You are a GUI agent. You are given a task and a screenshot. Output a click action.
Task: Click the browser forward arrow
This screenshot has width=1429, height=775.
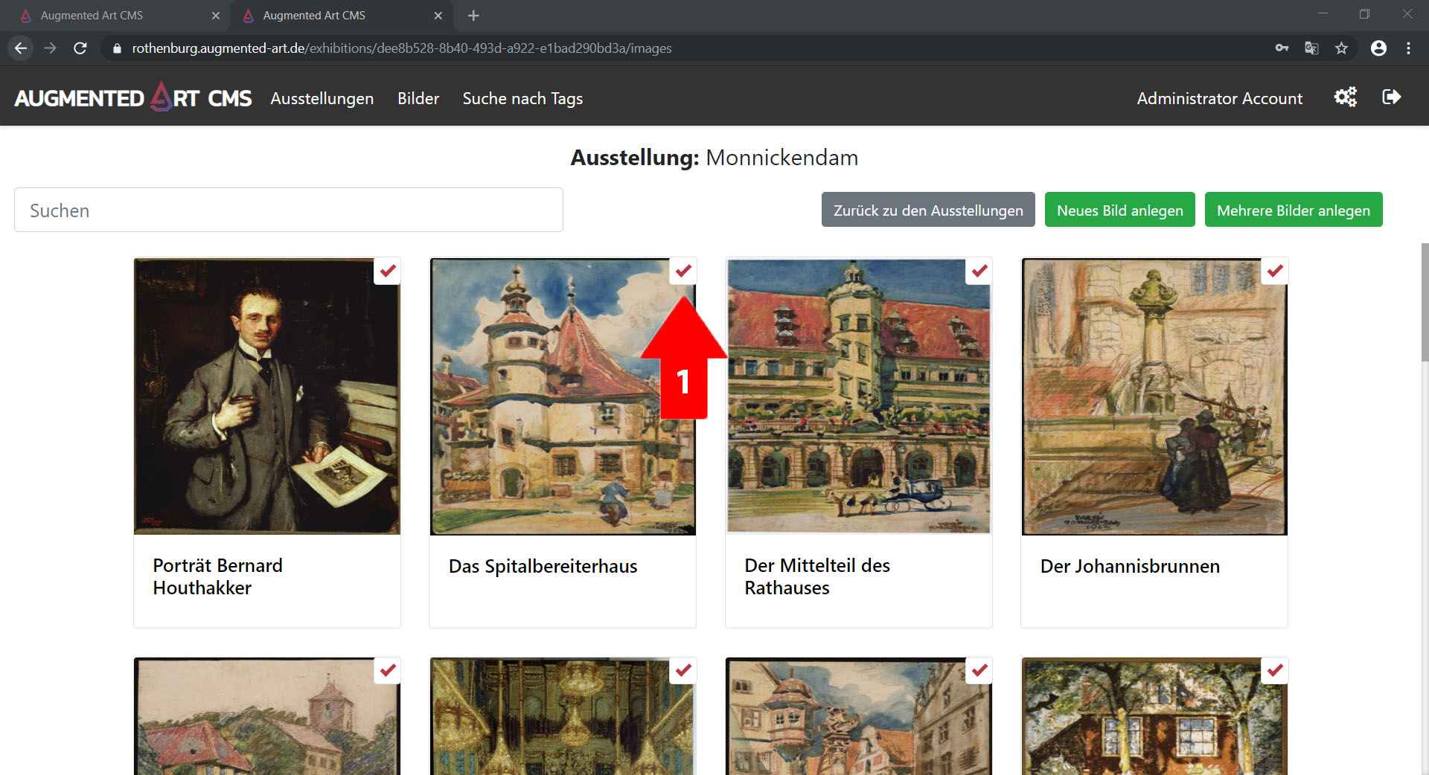tap(50, 48)
